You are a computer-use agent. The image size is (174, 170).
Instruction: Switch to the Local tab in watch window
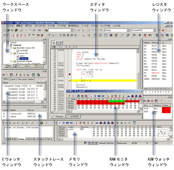(x=13, y=79)
